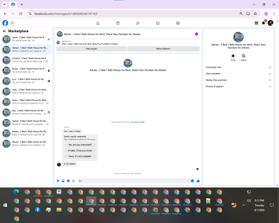Open the taskbar volume control

249,201
